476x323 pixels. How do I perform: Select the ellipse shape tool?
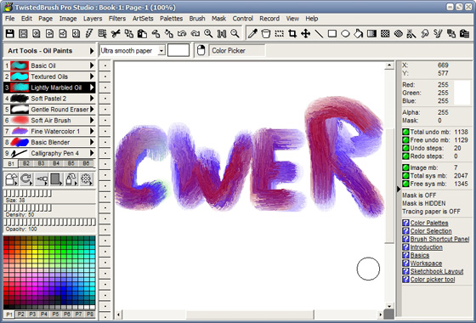coord(345,33)
